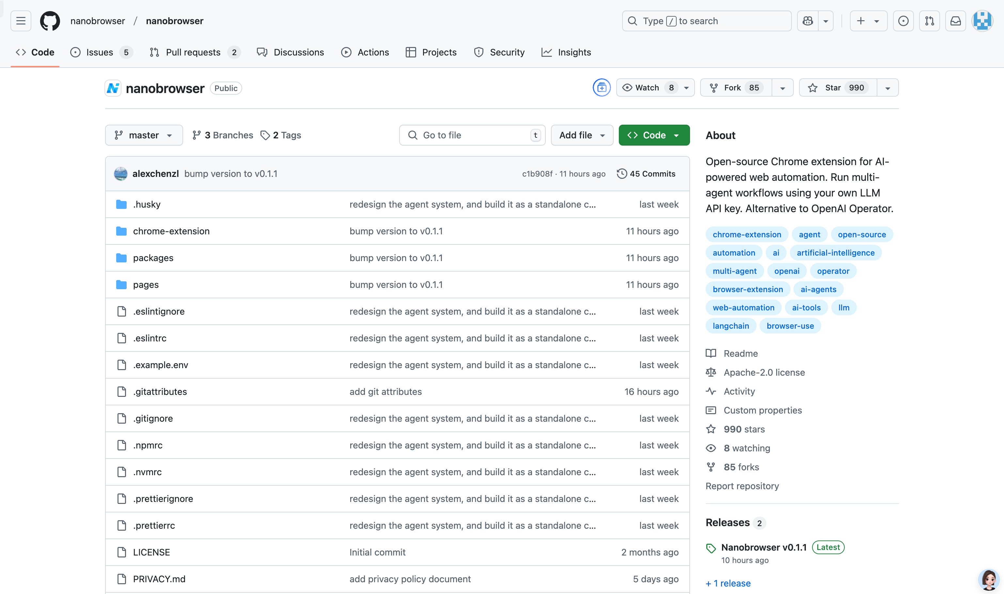The image size is (1004, 594).
Task: Click the nanobrowser repository logo
Action: [x=113, y=88]
